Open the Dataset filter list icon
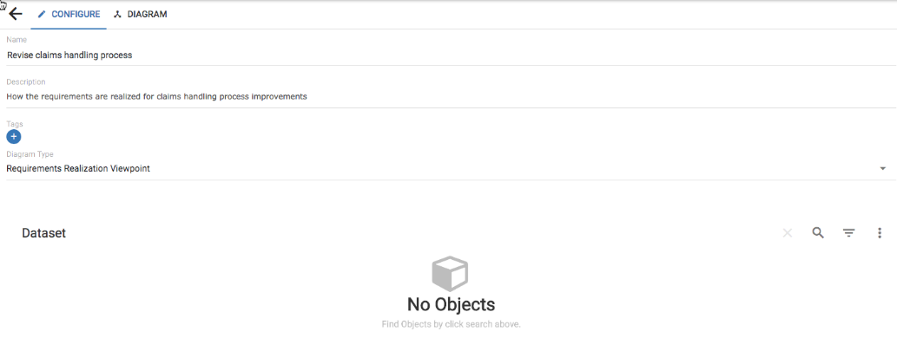 coord(849,233)
